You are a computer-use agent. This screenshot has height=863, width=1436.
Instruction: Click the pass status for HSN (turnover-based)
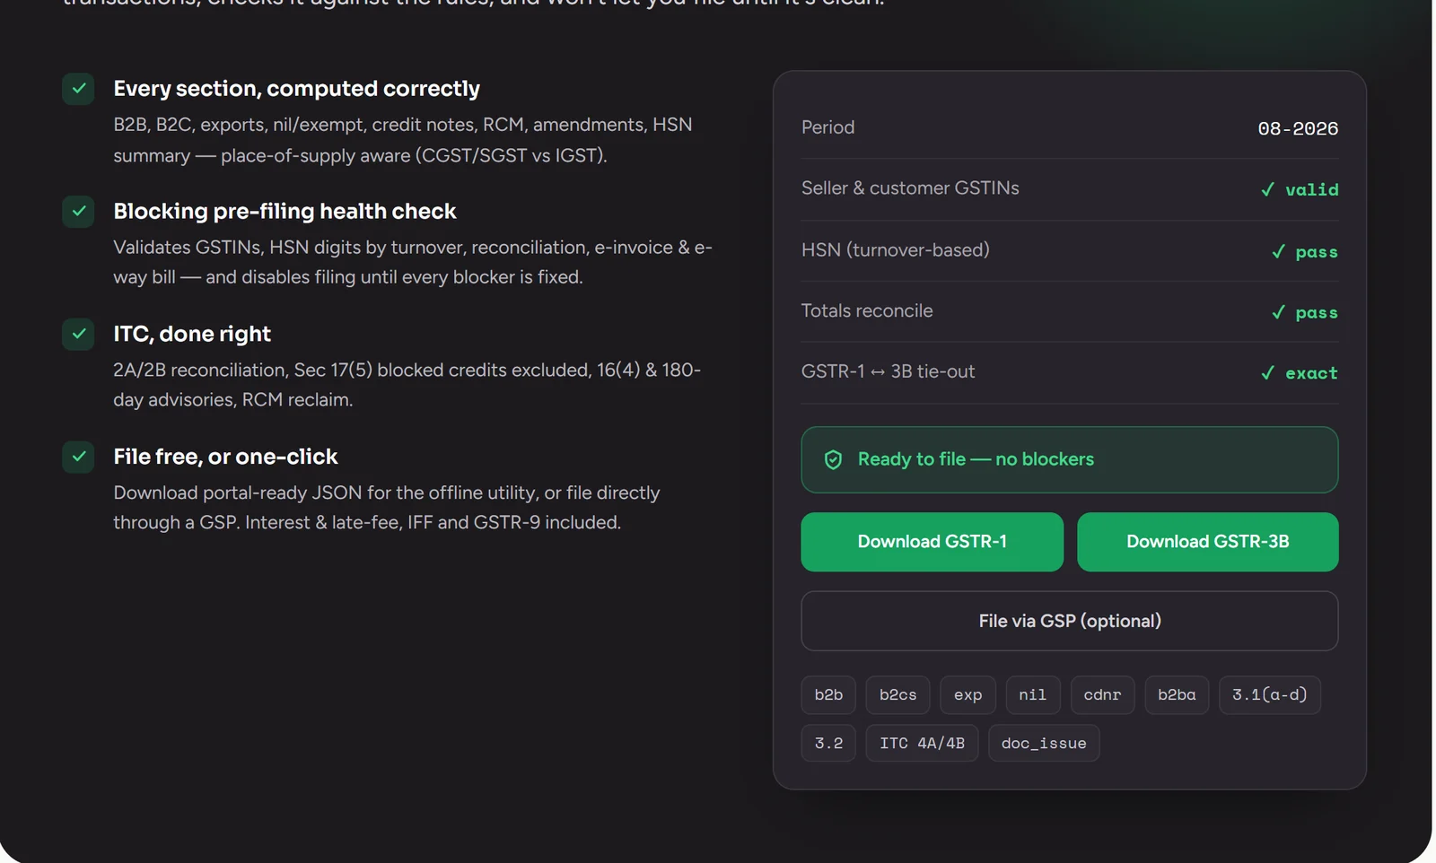pos(1317,252)
